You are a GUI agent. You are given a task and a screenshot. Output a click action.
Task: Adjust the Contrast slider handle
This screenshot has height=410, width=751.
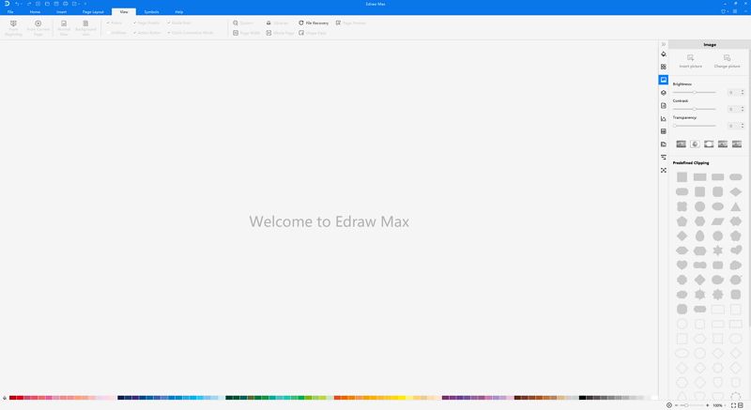(694, 109)
